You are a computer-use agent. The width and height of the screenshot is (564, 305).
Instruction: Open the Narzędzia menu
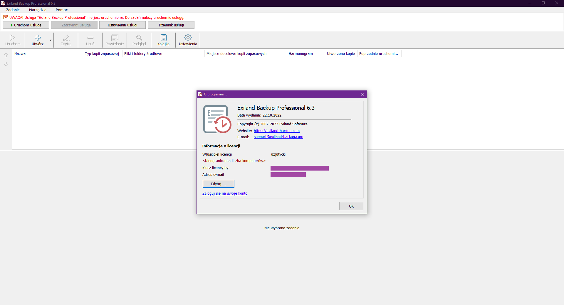38,10
